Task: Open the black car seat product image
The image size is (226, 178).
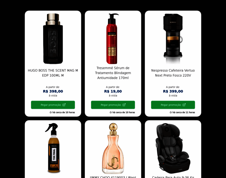Action: [173, 148]
